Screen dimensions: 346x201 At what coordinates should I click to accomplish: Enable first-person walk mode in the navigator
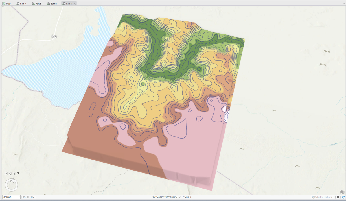[14, 174]
